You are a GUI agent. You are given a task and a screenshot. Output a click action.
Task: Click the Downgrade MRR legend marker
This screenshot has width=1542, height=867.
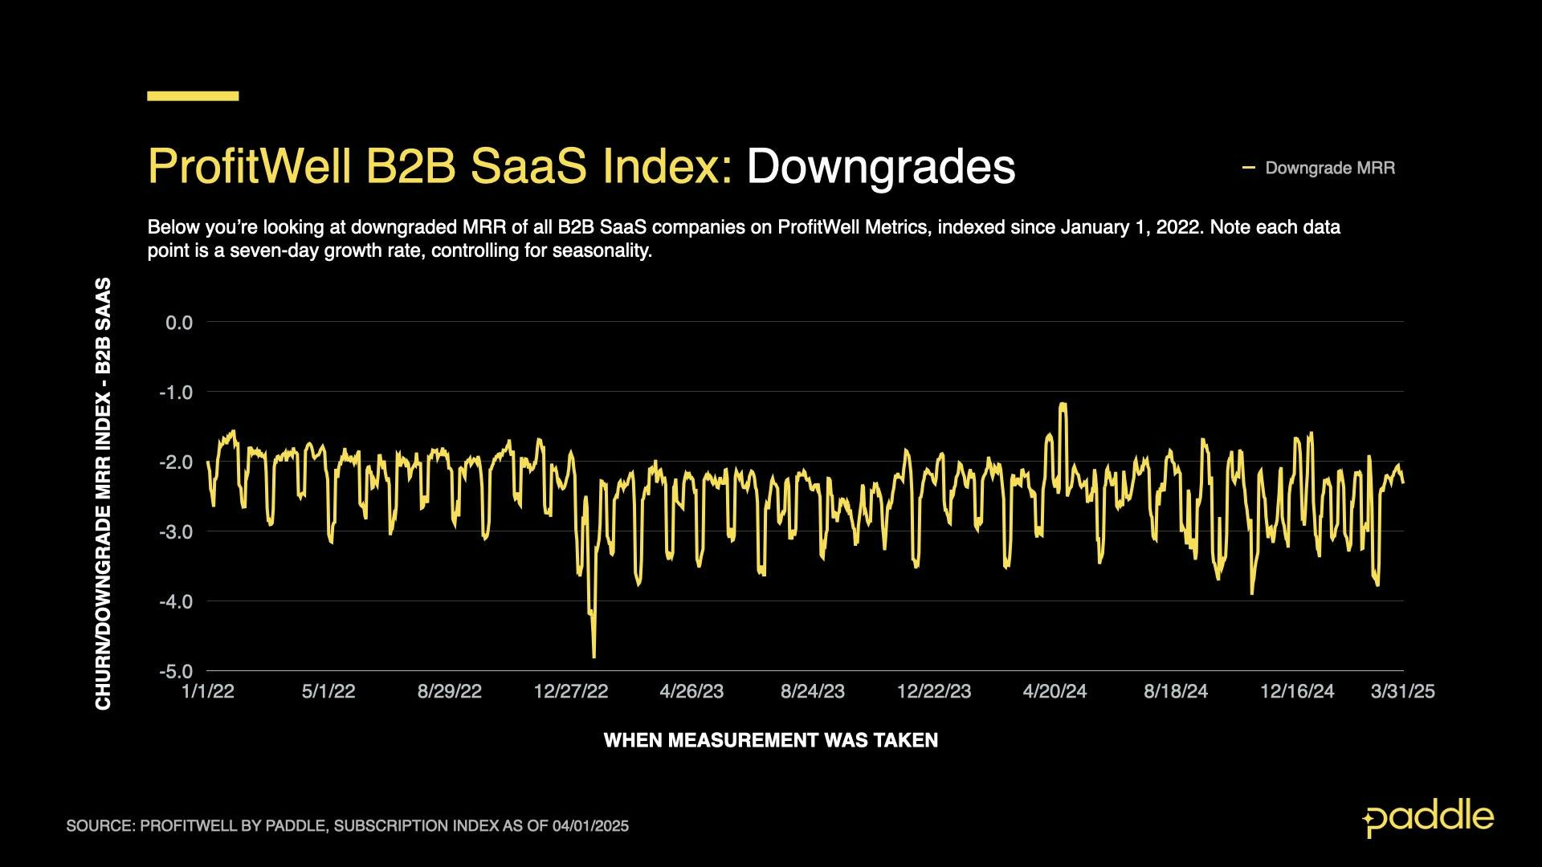point(1248,168)
